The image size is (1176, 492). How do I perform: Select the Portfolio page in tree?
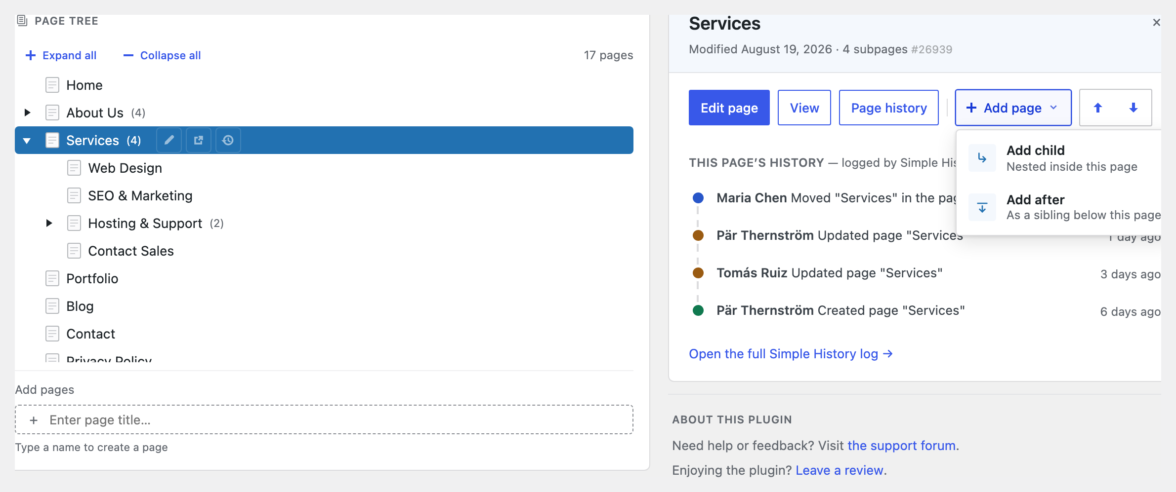click(x=92, y=278)
